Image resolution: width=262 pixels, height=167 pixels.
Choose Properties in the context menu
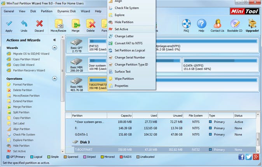point(131,86)
